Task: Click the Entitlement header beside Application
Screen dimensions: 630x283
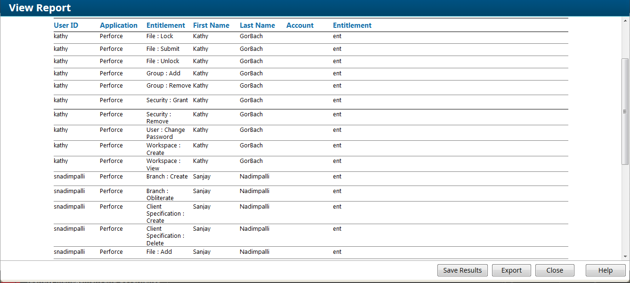Action: [166, 25]
